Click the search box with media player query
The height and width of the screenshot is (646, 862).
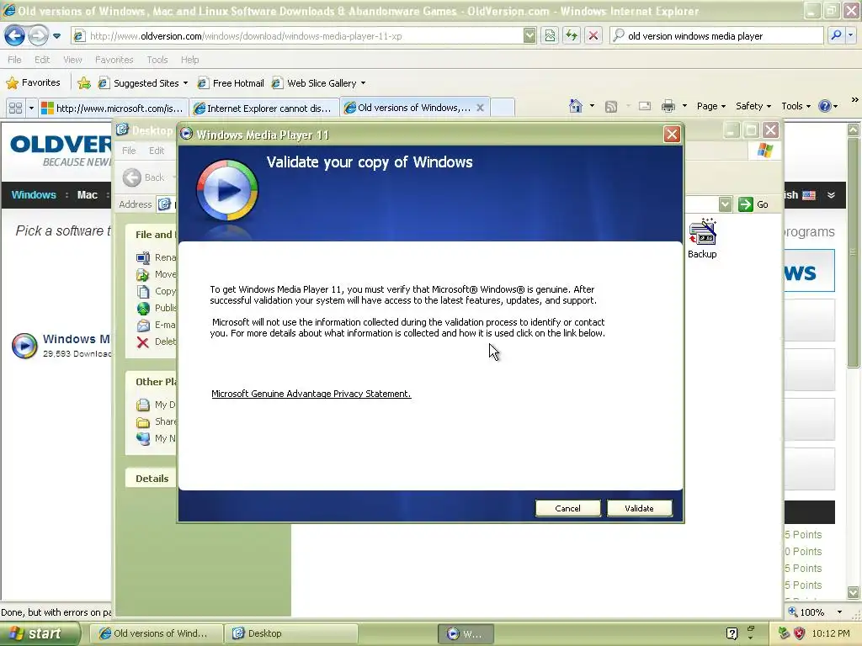[716, 36]
